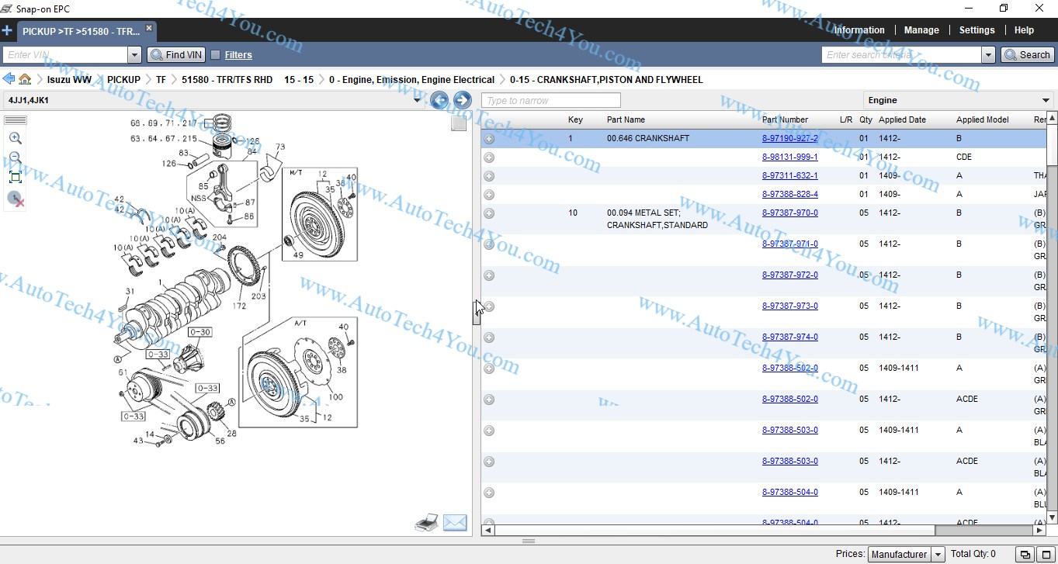Enable the Filters checkbox
The image size is (1058, 564).
tap(216, 55)
